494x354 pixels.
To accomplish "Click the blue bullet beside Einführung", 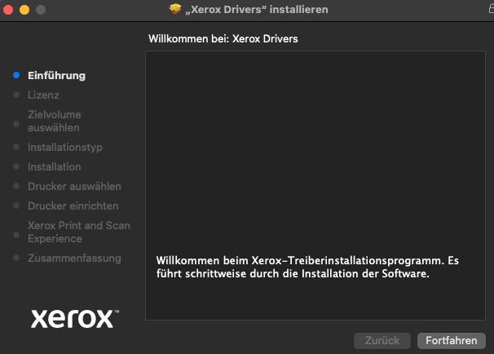I will pyautogui.click(x=15, y=76).
